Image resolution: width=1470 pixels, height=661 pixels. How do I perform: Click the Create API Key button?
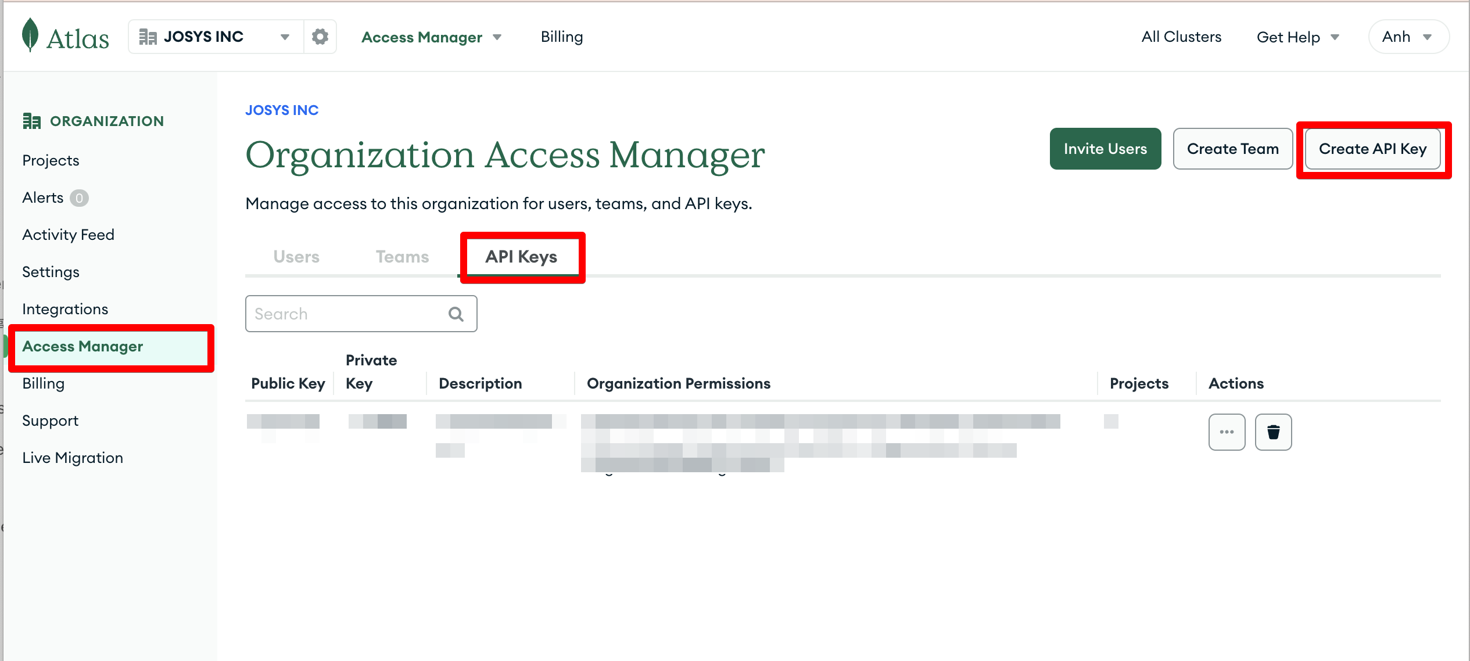click(x=1372, y=149)
